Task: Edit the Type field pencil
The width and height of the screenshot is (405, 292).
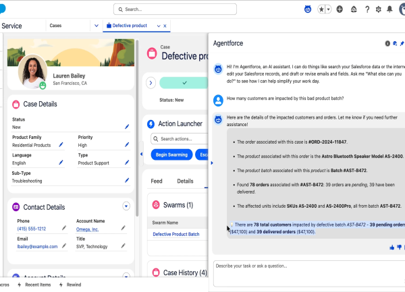Action: [127, 163]
